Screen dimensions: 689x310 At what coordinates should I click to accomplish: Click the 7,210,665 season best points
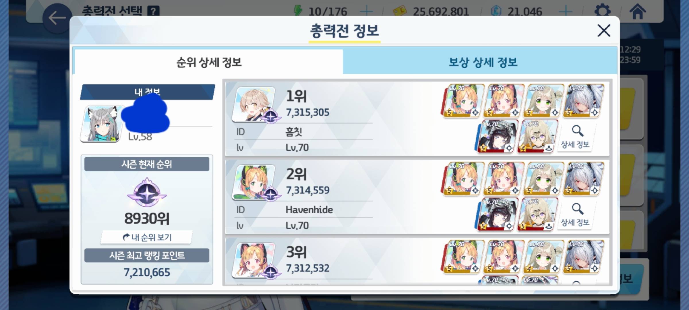(147, 272)
